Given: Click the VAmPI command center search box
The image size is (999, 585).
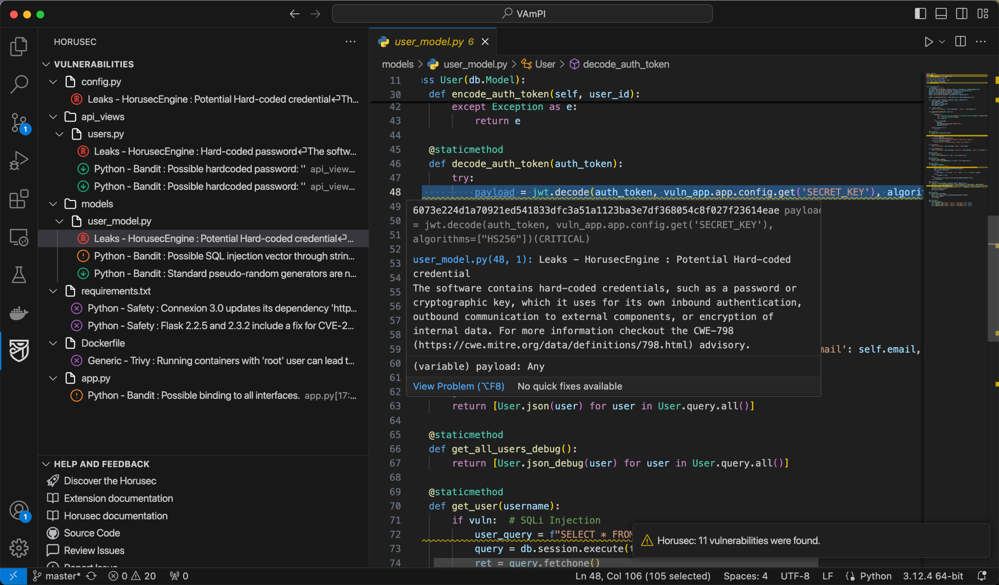Looking at the screenshot, I should (x=522, y=14).
